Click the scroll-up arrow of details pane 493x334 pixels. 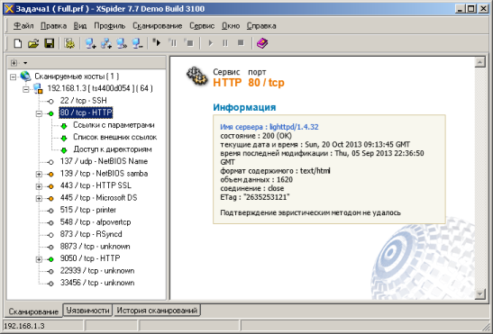[x=479, y=62]
